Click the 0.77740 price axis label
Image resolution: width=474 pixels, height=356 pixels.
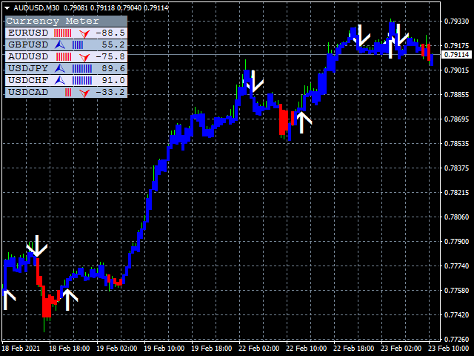coord(456,266)
